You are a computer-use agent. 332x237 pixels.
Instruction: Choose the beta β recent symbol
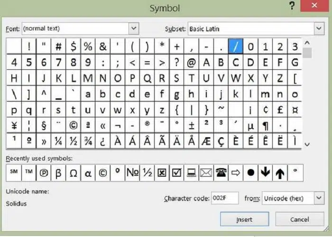point(58,173)
